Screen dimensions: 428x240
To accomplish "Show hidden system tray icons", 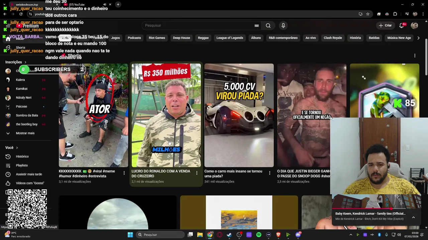I will (350, 235).
